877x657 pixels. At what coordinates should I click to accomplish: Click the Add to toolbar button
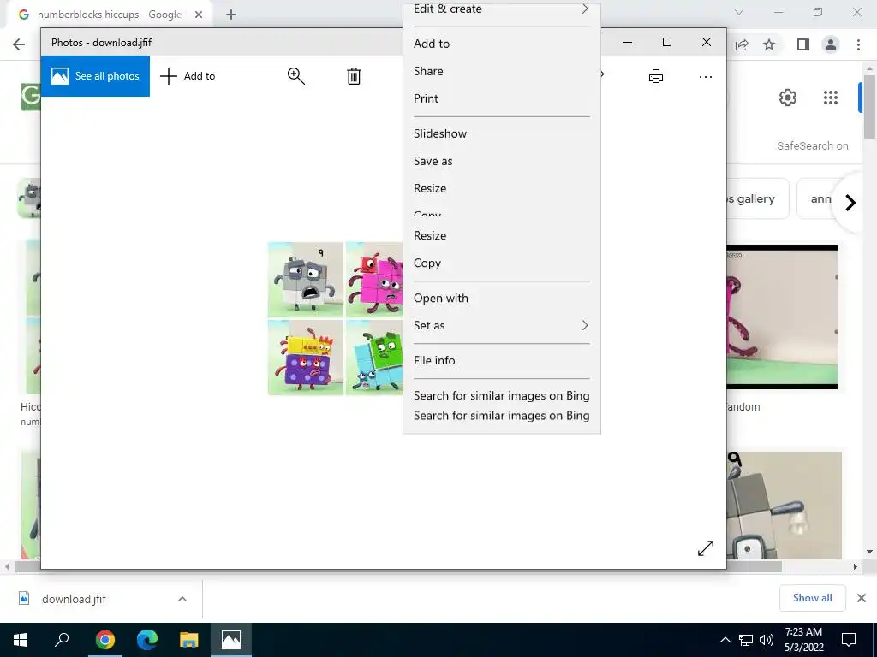click(x=188, y=76)
